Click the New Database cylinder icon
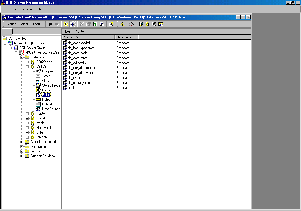 click(147, 24)
